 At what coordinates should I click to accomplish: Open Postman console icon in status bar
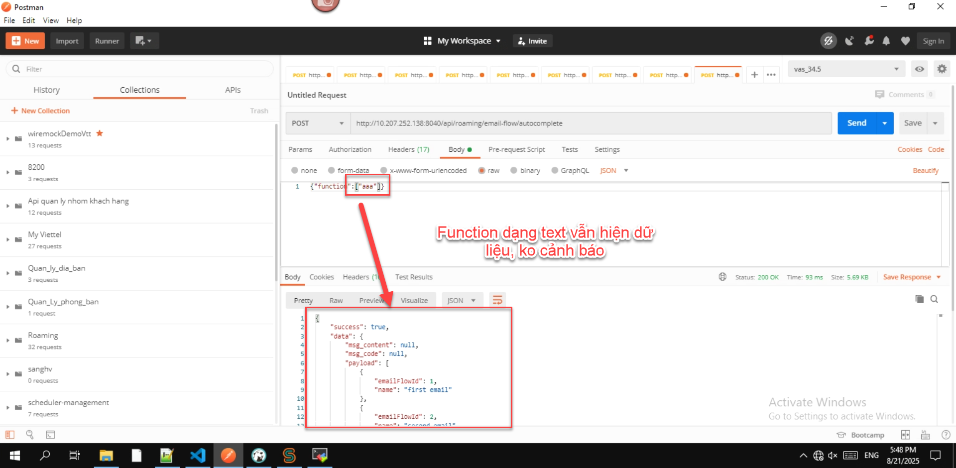[x=50, y=435]
